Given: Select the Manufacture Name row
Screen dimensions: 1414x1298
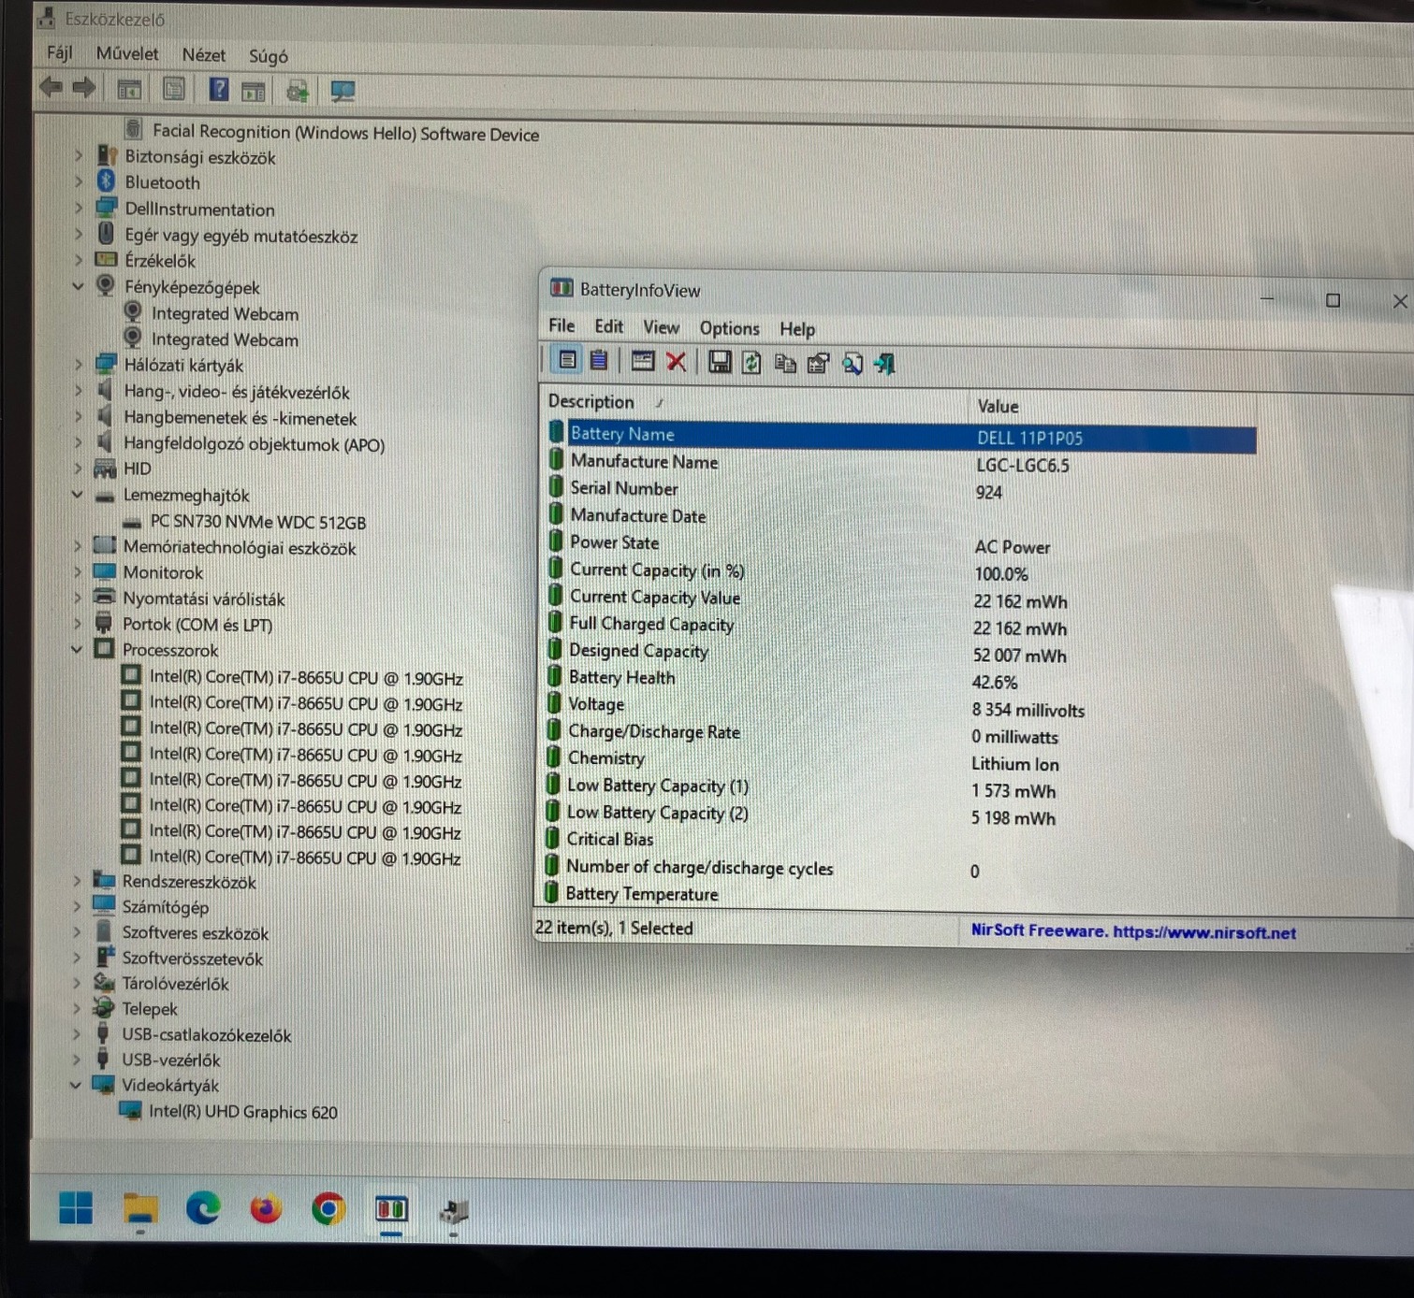Looking at the screenshot, I should point(900,463).
